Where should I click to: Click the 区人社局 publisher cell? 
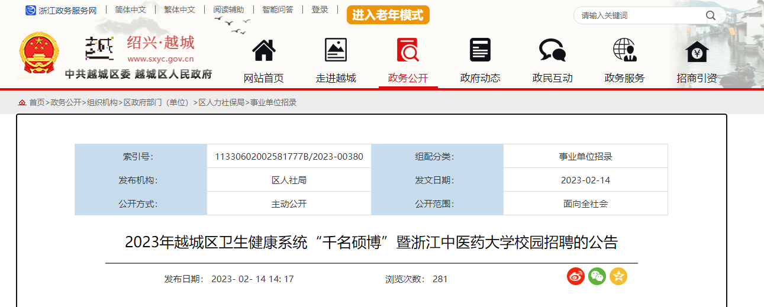point(289,180)
